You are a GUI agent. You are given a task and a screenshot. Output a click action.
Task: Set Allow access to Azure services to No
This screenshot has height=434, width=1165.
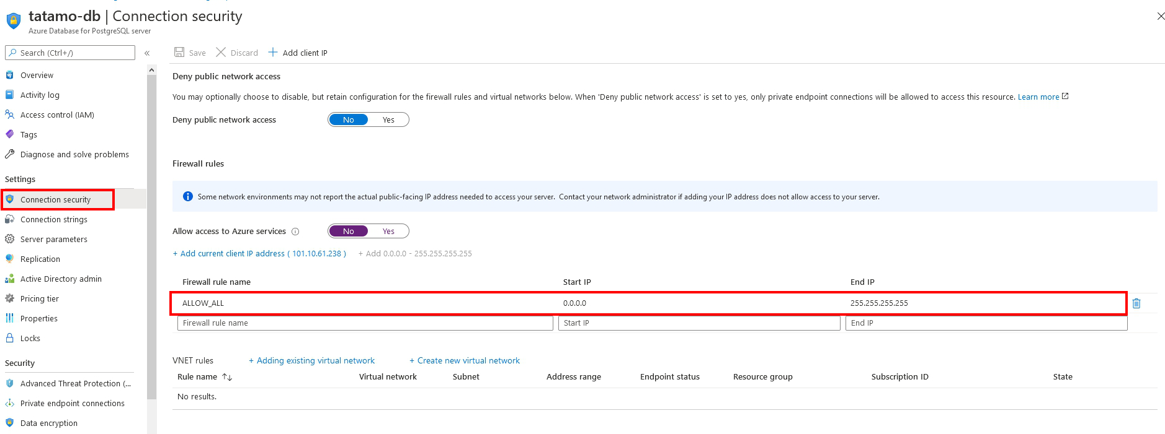tap(349, 231)
